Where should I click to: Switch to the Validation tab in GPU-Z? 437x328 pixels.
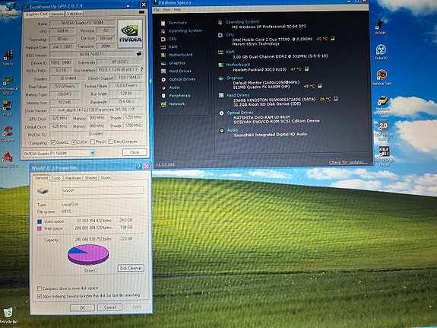(74, 14)
